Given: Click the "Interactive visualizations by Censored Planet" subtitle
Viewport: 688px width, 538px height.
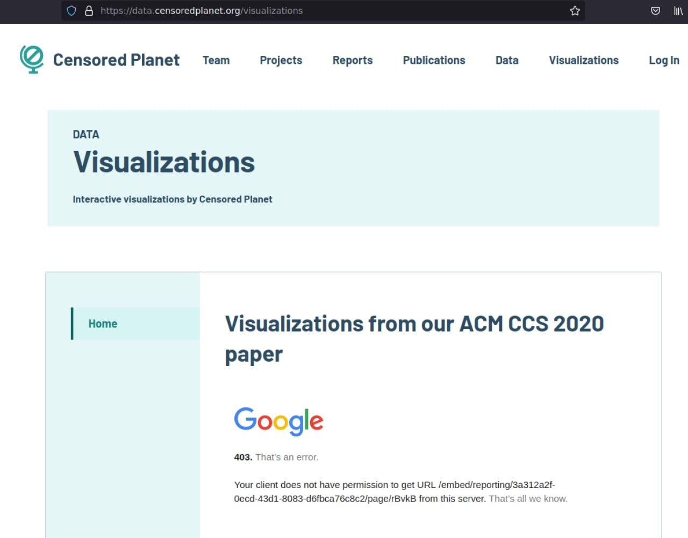Looking at the screenshot, I should (173, 199).
